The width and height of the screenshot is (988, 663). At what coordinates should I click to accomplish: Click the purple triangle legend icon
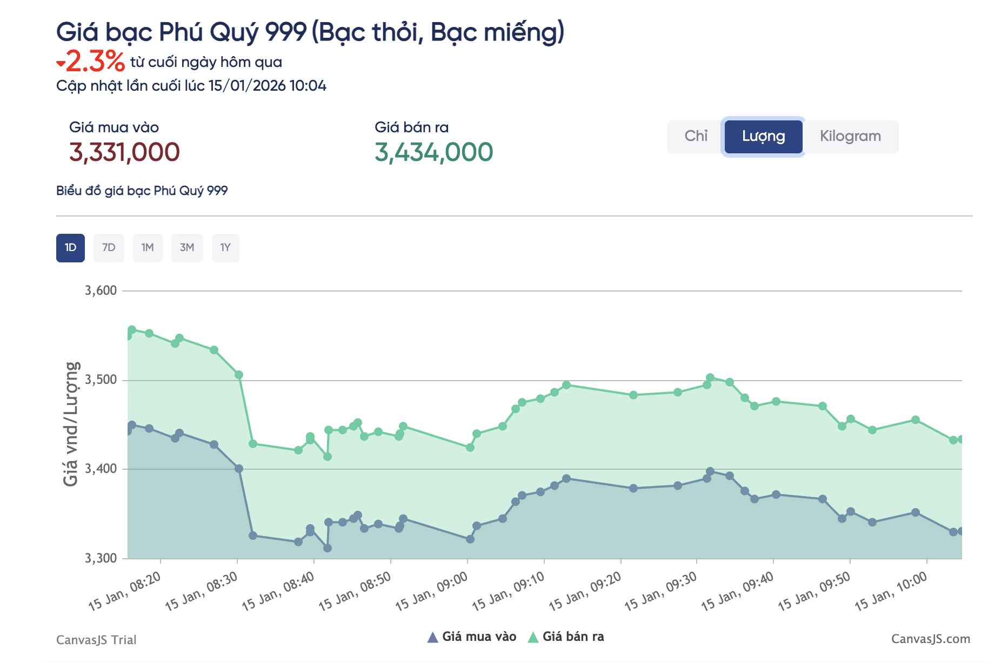pos(432,637)
